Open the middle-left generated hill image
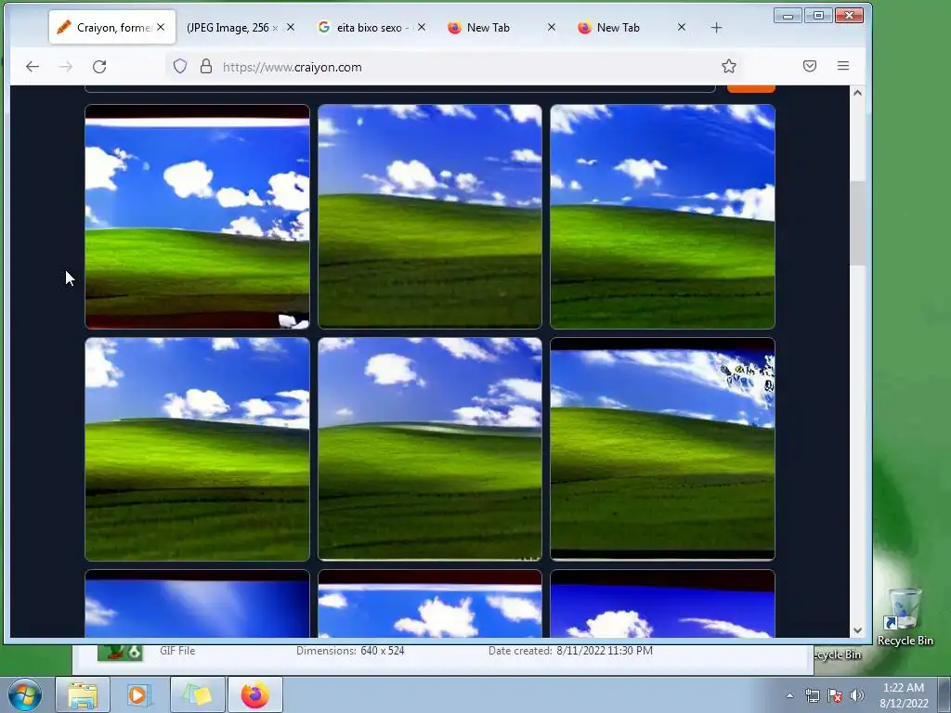951x713 pixels. point(197,449)
